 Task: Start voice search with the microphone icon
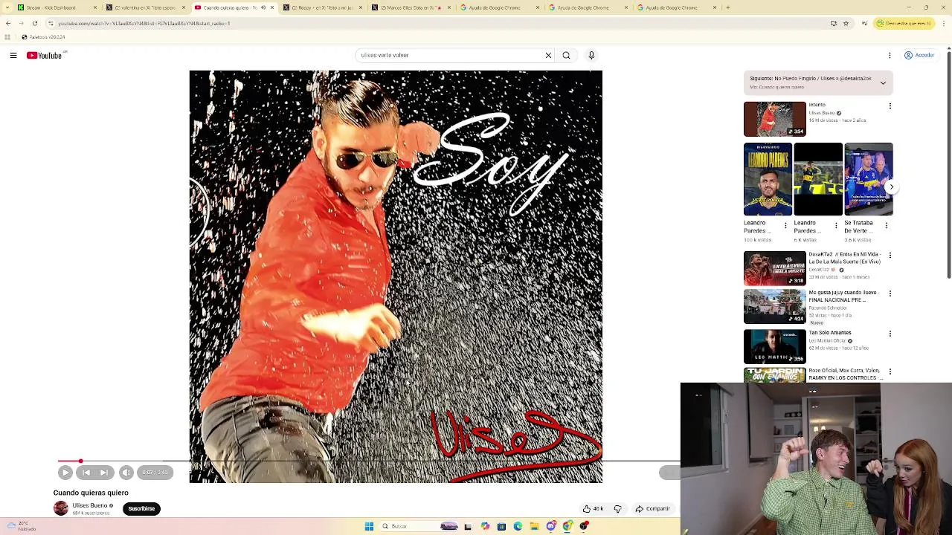591,55
